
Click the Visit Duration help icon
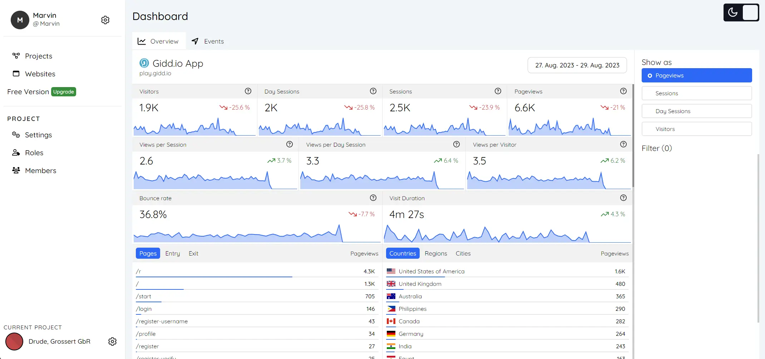[x=623, y=198]
